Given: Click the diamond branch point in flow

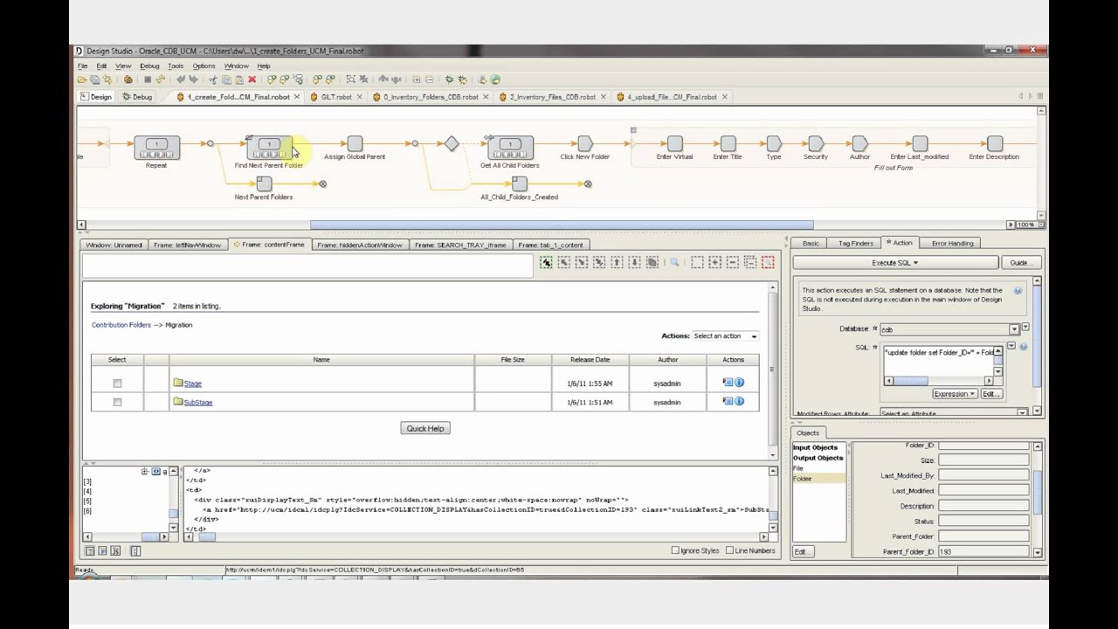Looking at the screenshot, I should [452, 143].
